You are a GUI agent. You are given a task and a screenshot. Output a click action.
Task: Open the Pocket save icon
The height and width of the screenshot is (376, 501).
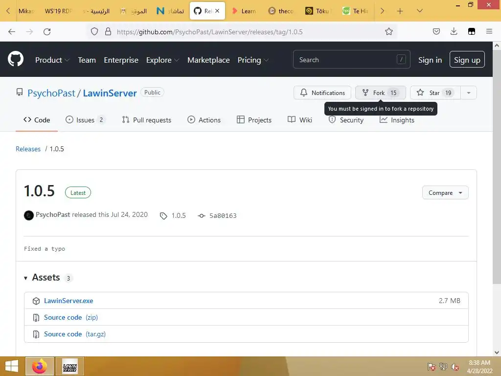click(x=436, y=31)
